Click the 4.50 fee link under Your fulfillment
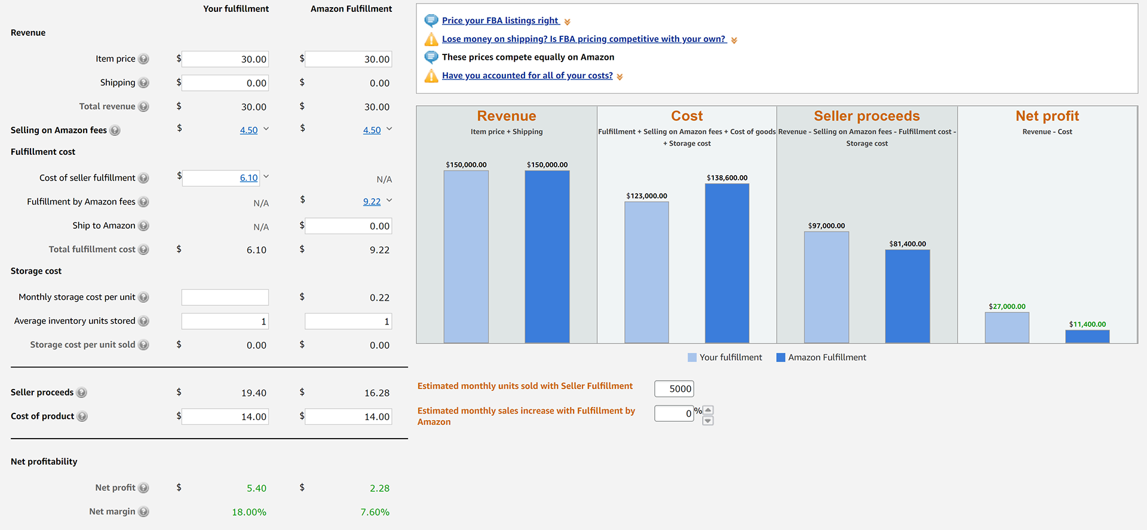The height and width of the screenshot is (530, 1147). coord(249,130)
